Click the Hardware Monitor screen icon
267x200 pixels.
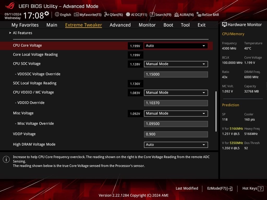pos(224,24)
